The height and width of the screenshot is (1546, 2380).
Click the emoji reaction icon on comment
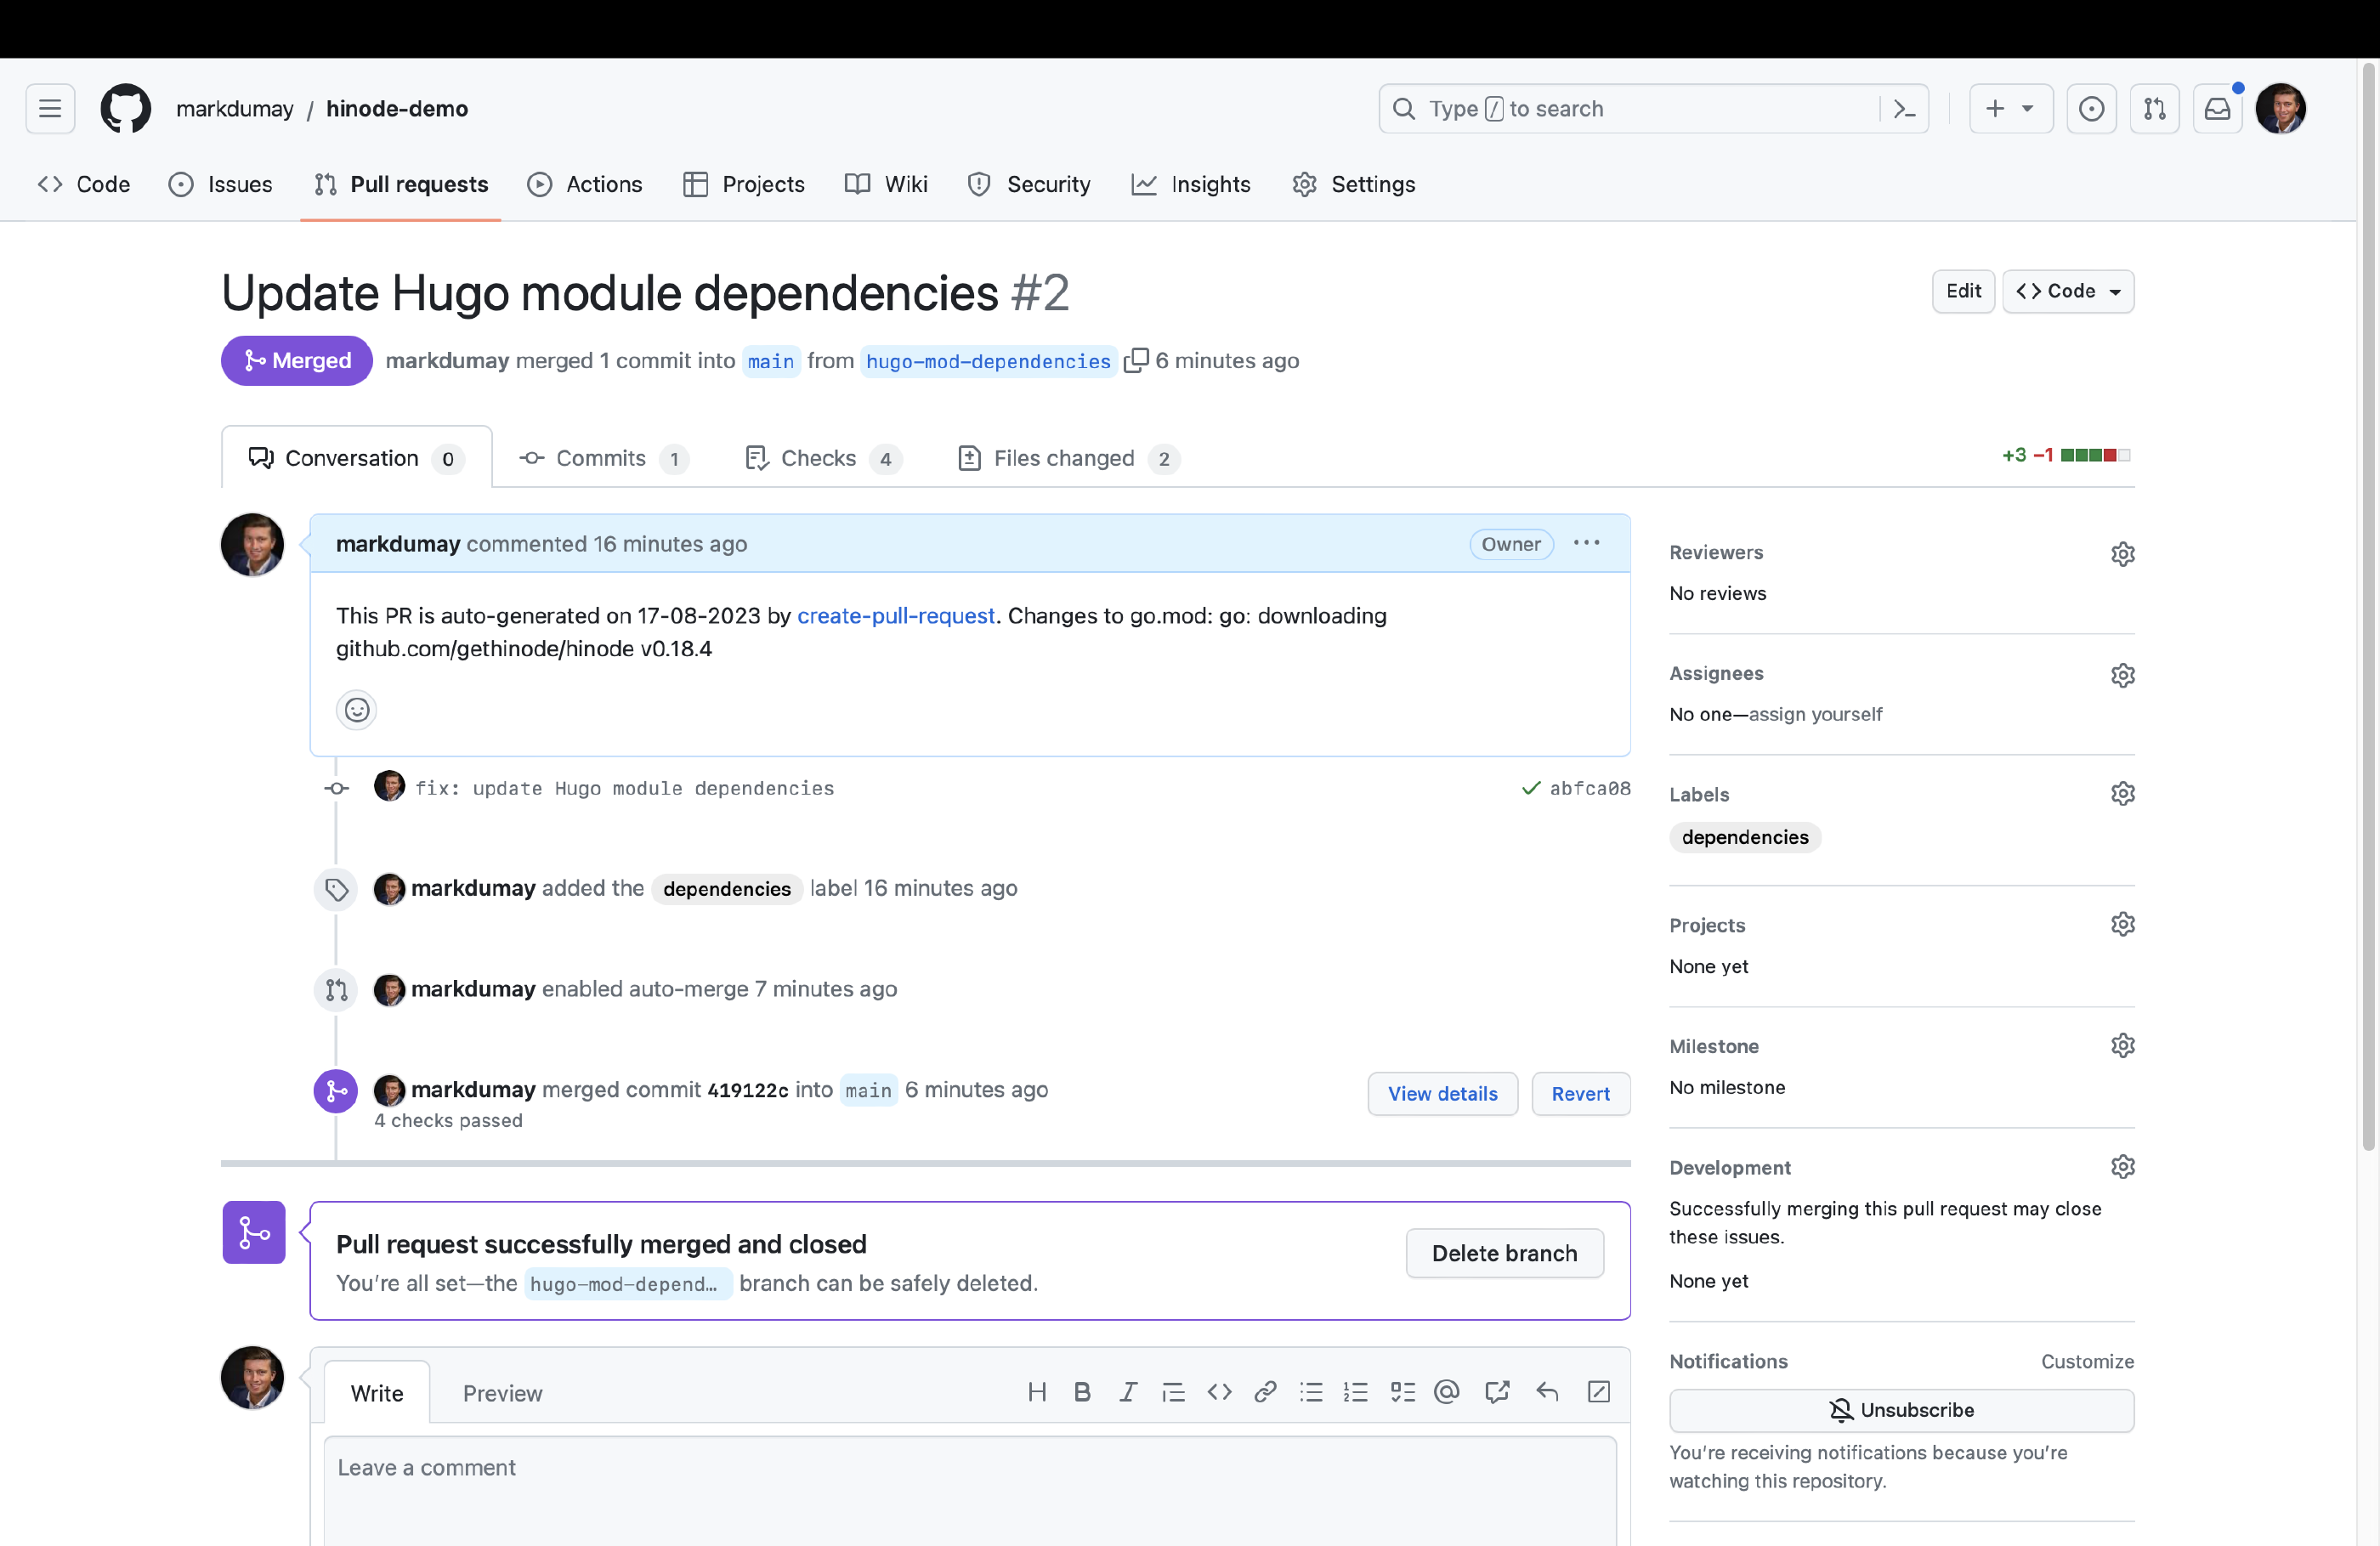tap(355, 708)
